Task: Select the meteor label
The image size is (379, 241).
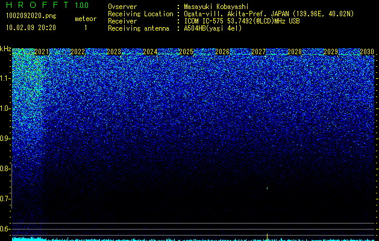Action: 86,19
